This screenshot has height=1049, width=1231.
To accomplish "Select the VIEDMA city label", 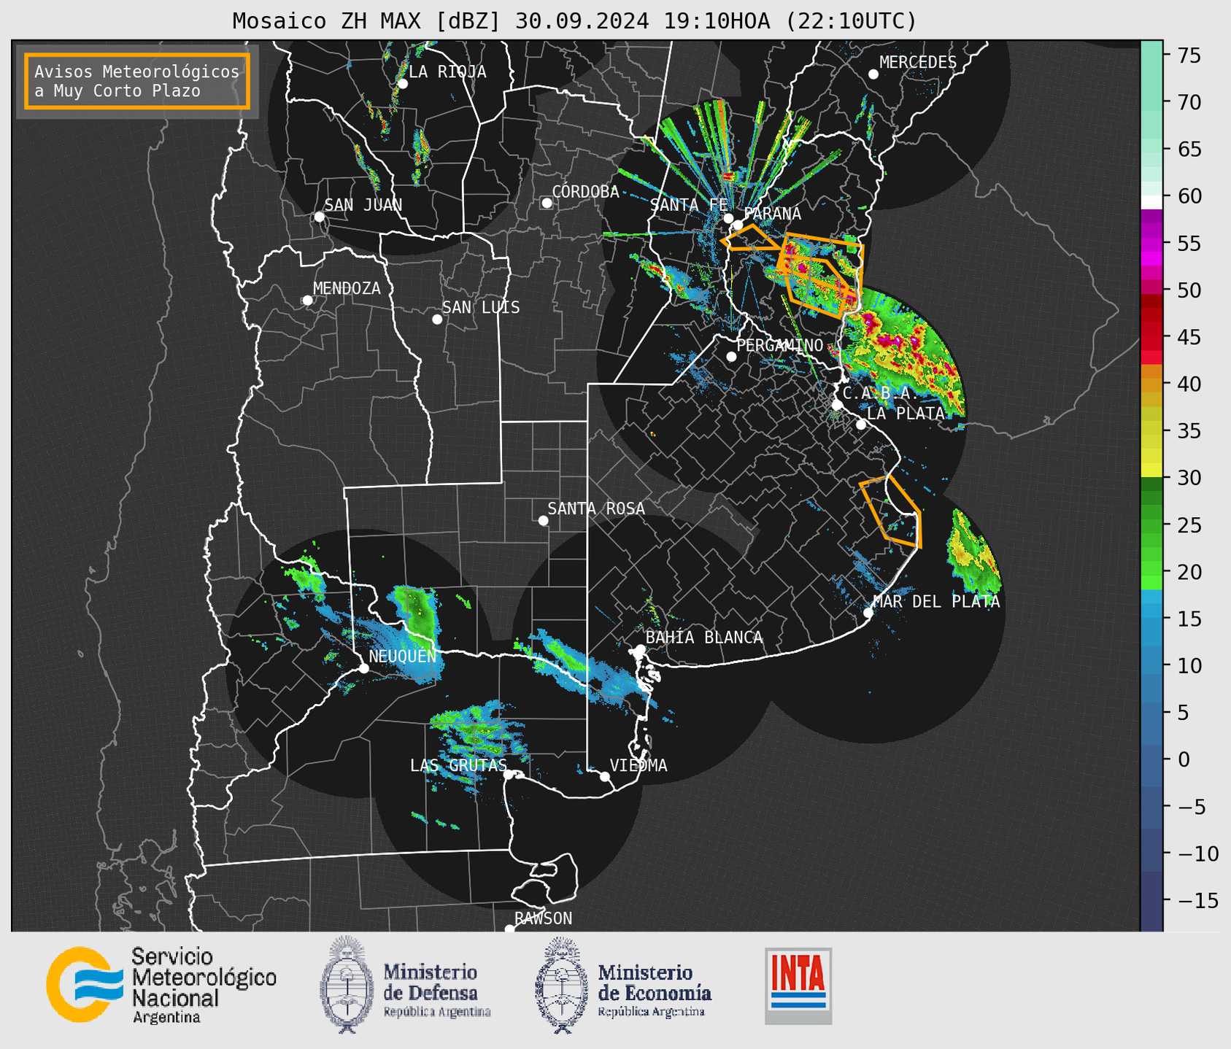I will point(638,765).
